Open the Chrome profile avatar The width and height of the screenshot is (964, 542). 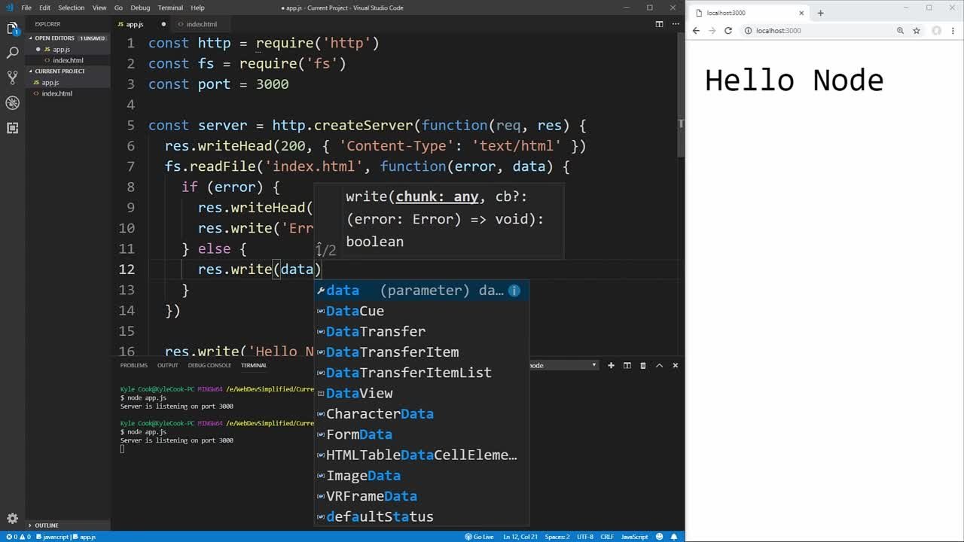click(x=937, y=31)
